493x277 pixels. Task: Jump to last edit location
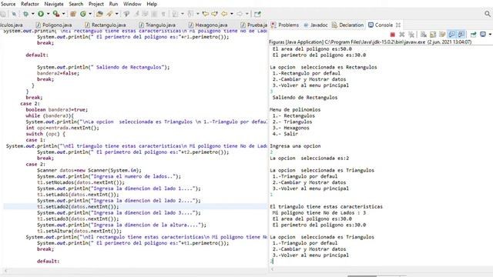206,14
